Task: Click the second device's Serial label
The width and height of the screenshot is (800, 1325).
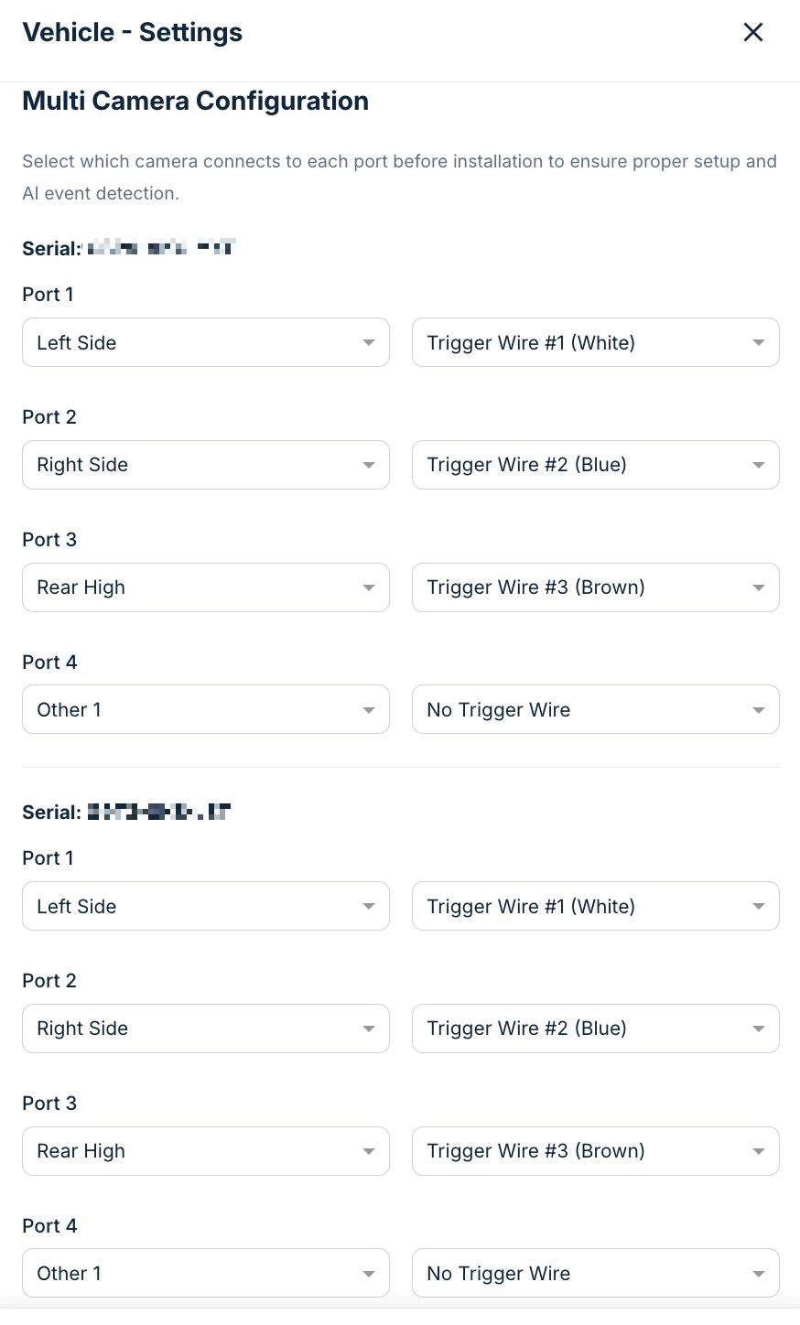Action: tap(51, 812)
